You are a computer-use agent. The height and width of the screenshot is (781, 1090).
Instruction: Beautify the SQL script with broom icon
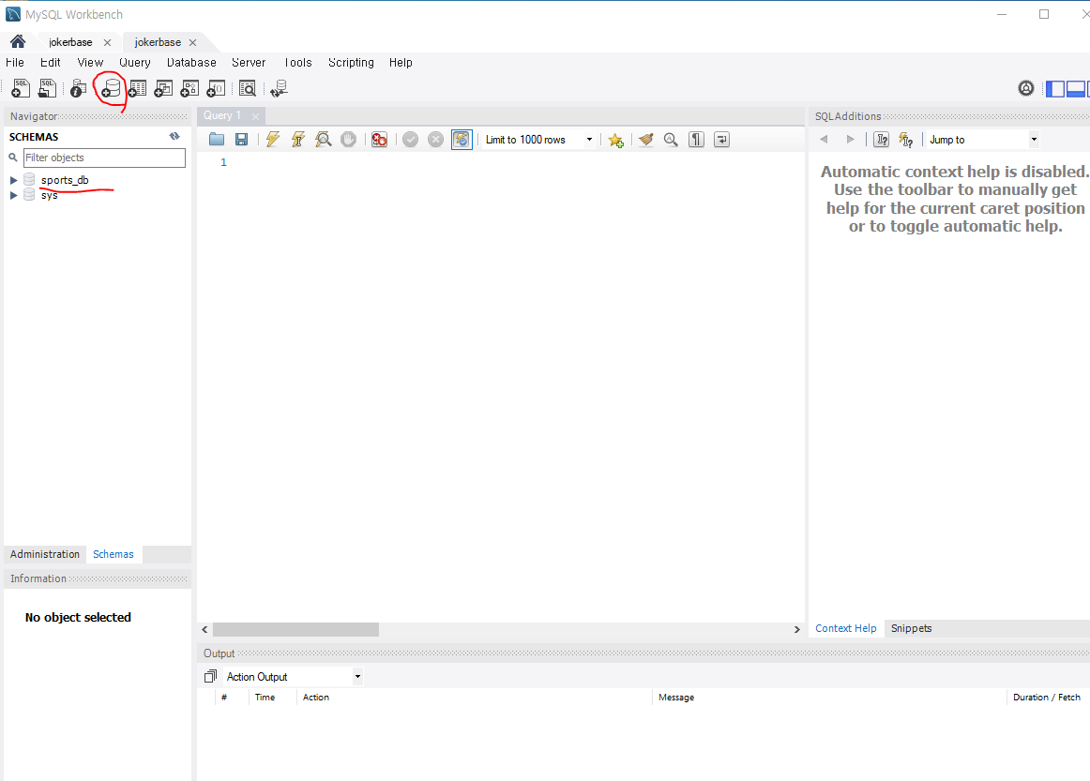(x=645, y=140)
